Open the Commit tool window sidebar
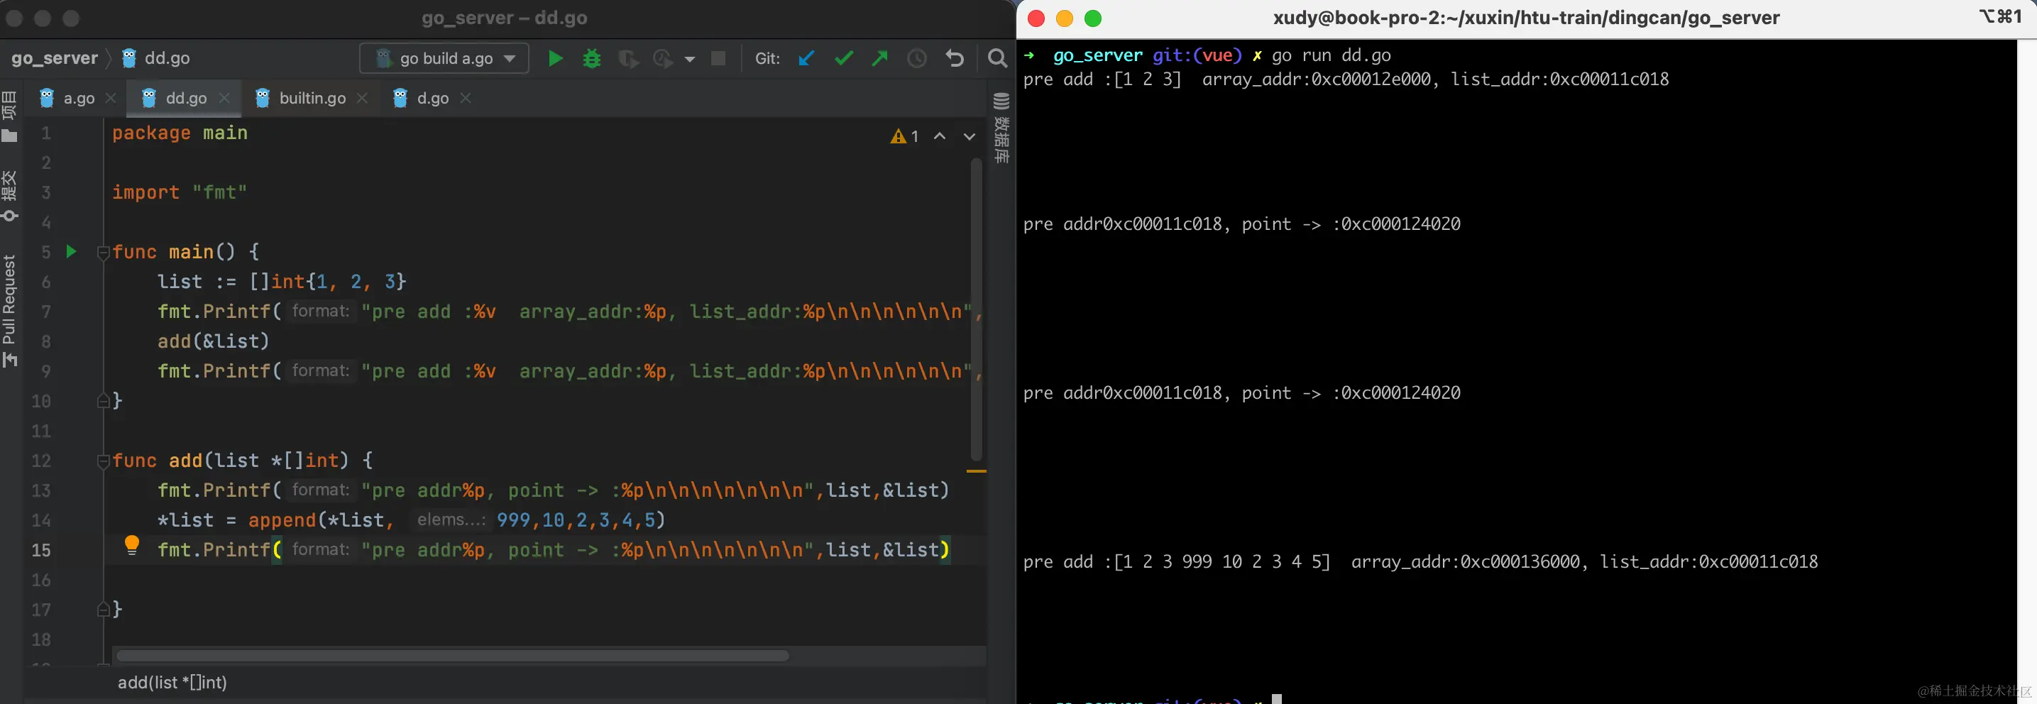The width and height of the screenshot is (2037, 704). 9,196
